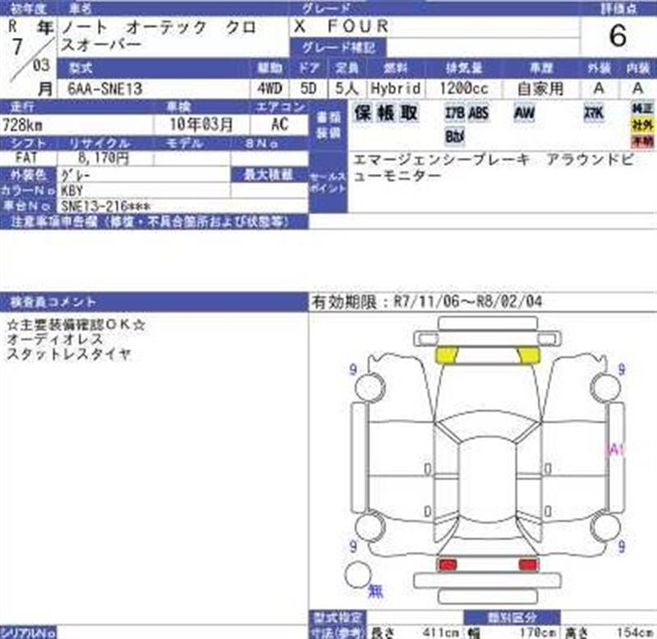Click the 未納 red legend swatch

[x=642, y=141]
